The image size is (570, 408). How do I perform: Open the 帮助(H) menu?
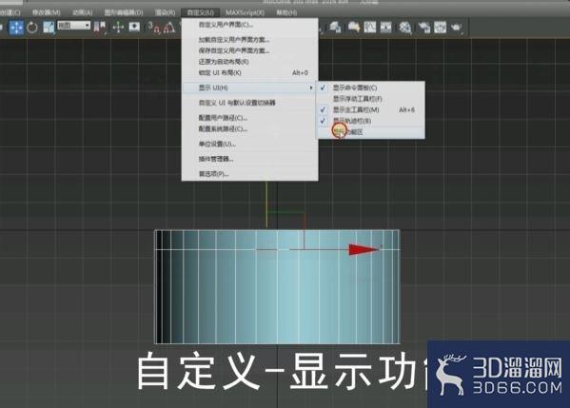pyautogui.click(x=286, y=12)
